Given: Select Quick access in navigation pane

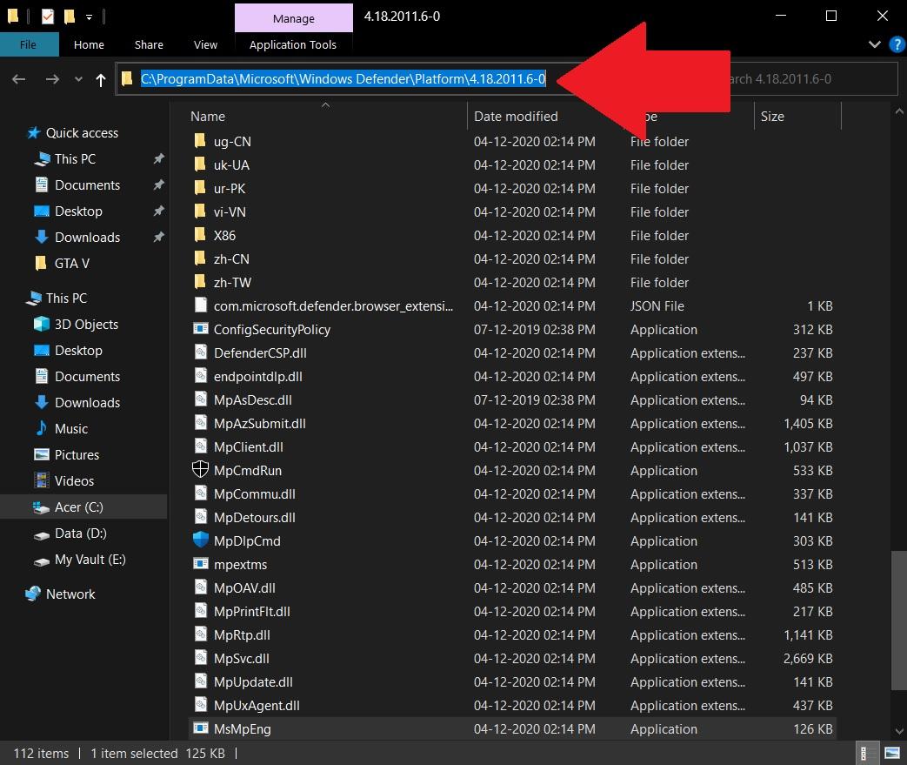Looking at the screenshot, I should [x=82, y=133].
